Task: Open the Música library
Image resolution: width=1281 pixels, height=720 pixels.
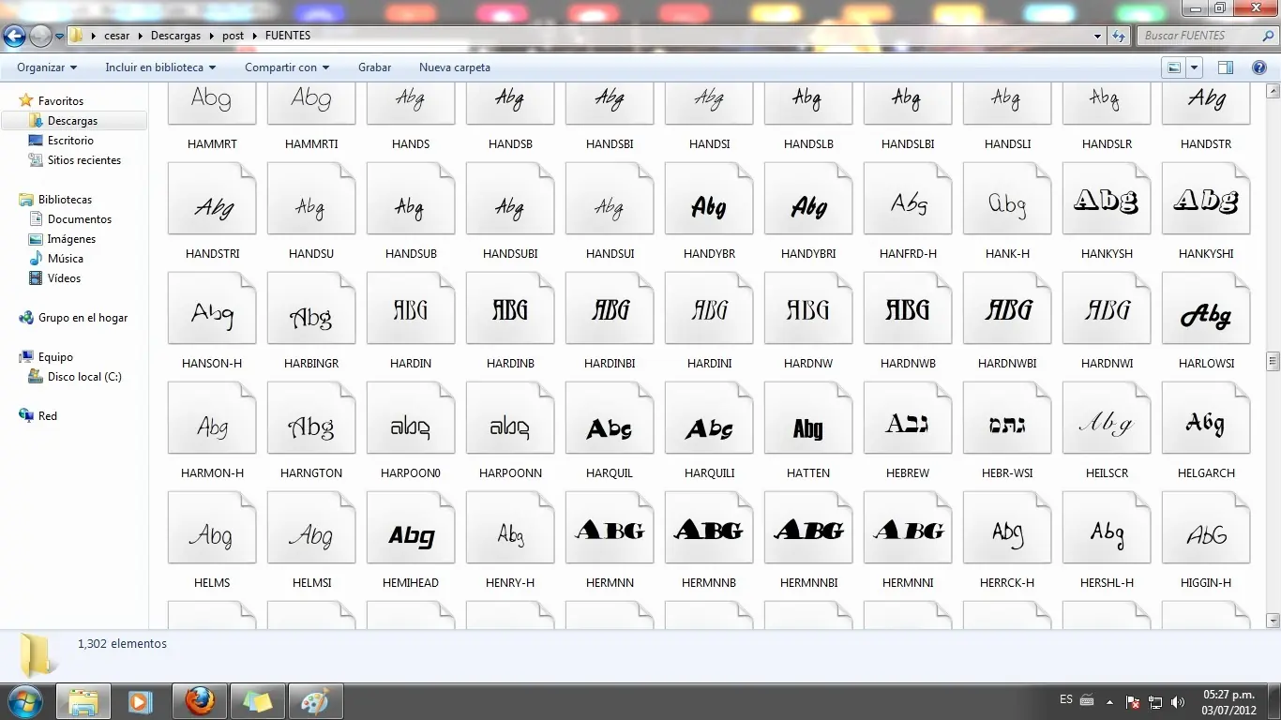Action: tap(66, 259)
